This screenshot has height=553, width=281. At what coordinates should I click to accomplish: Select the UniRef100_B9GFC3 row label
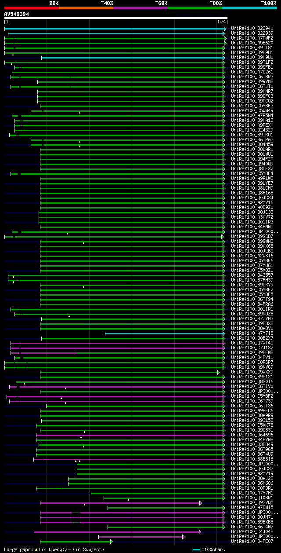(252, 96)
